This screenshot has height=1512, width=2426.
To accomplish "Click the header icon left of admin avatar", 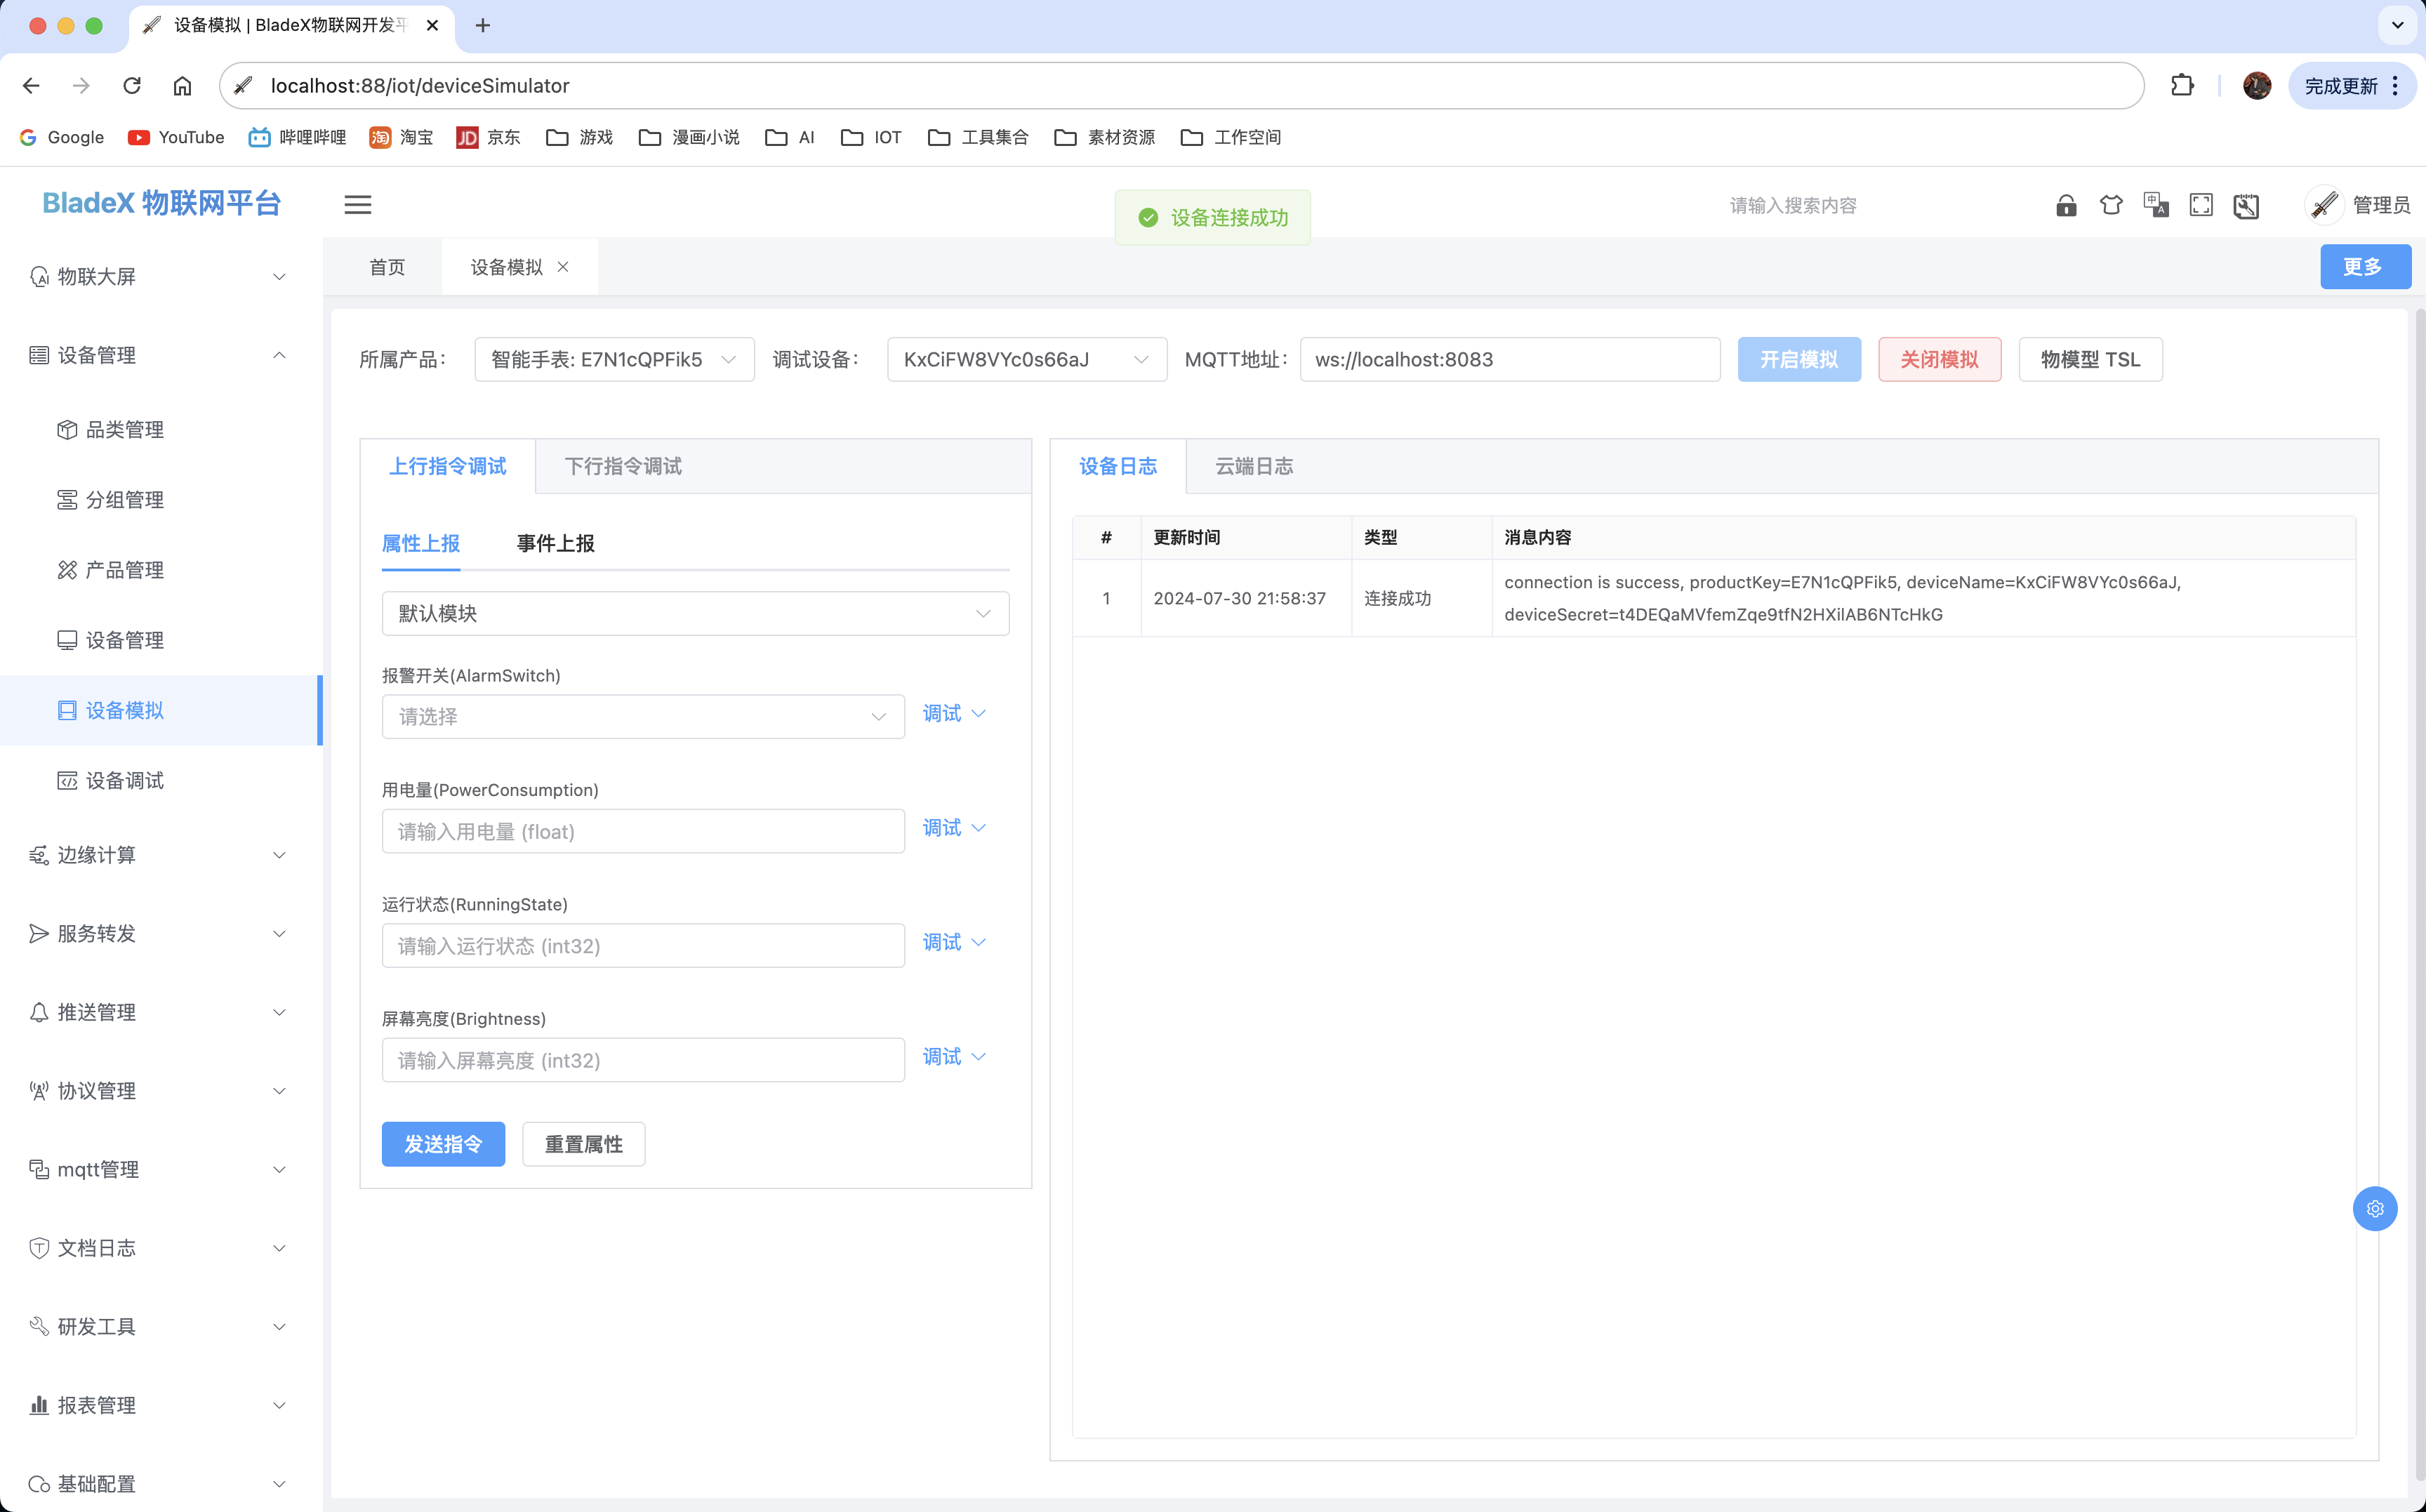I will (2246, 205).
